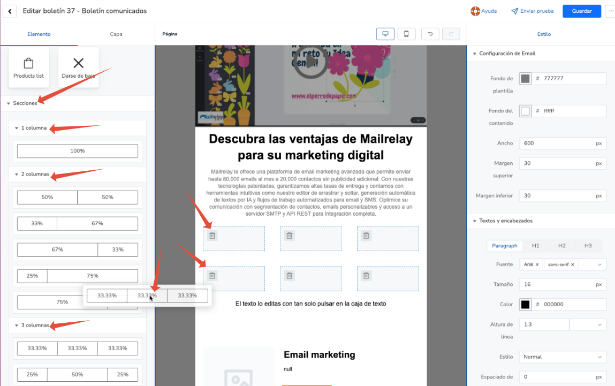Open the text Color black swatch
The height and width of the screenshot is (386, 615).
tap(525, 305)
